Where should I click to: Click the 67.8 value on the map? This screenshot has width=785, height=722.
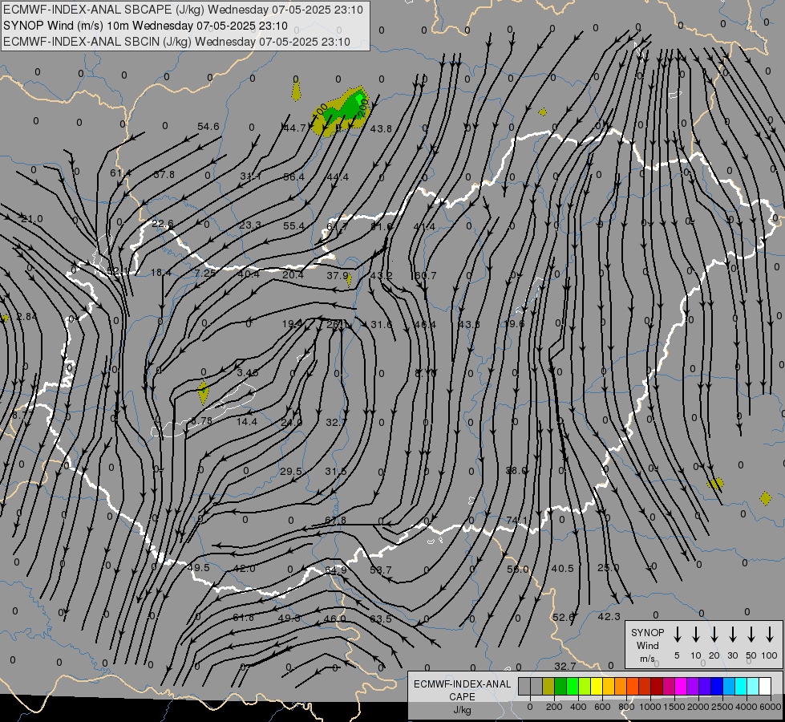pyautogui.click(x=335, y=520)
